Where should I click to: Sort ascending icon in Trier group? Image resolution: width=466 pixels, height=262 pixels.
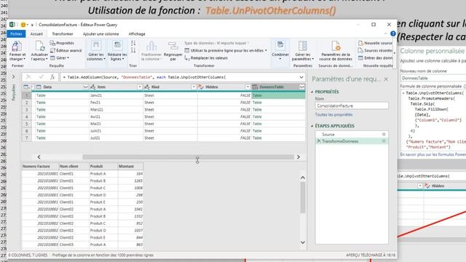point(133,44)
